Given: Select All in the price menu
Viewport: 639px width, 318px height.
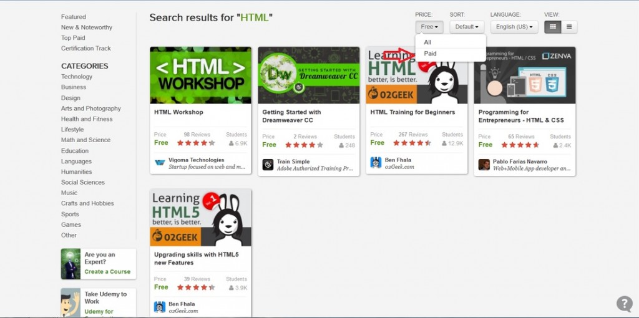Looking at the screenshot, I should (451, 42).
